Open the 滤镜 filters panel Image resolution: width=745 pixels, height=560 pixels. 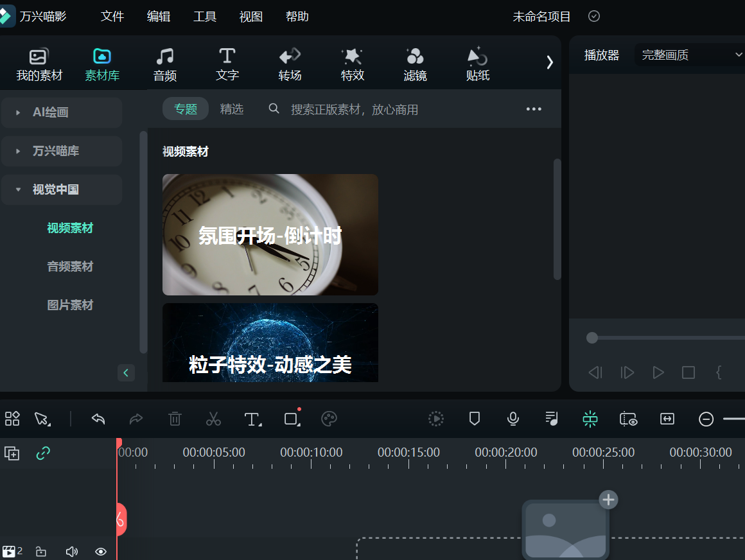415,64
